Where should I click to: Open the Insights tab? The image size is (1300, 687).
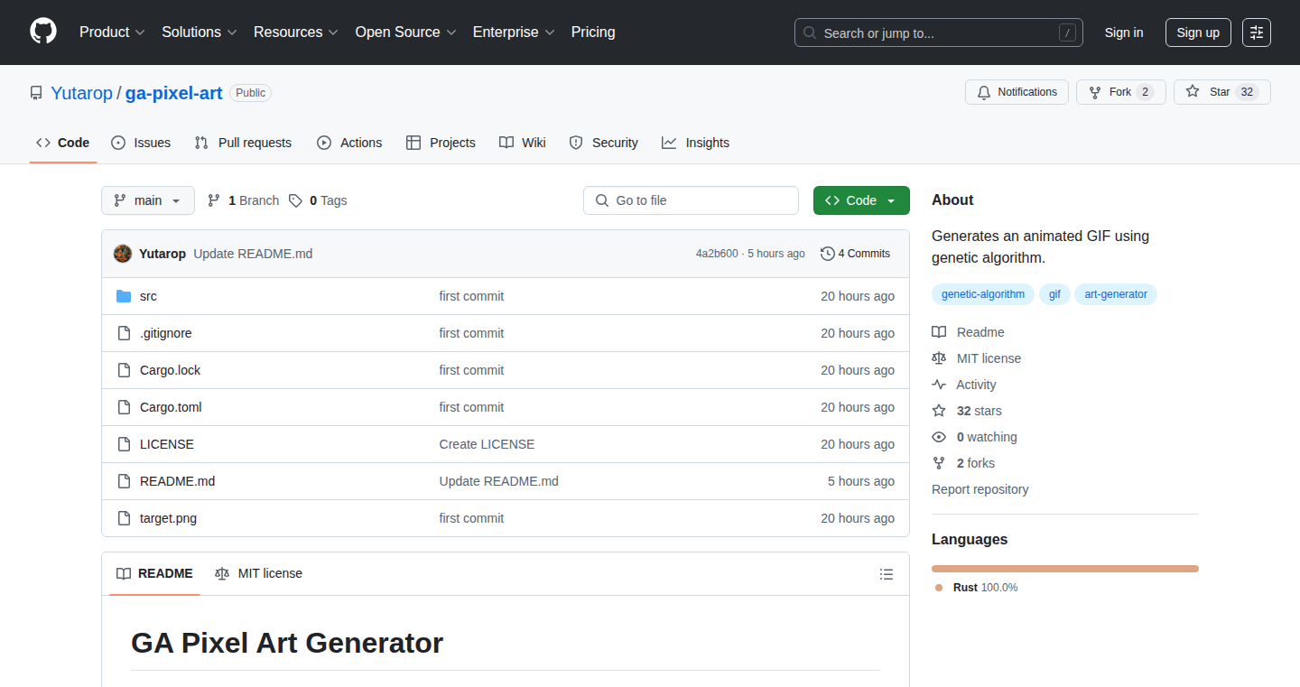(695, 143)
